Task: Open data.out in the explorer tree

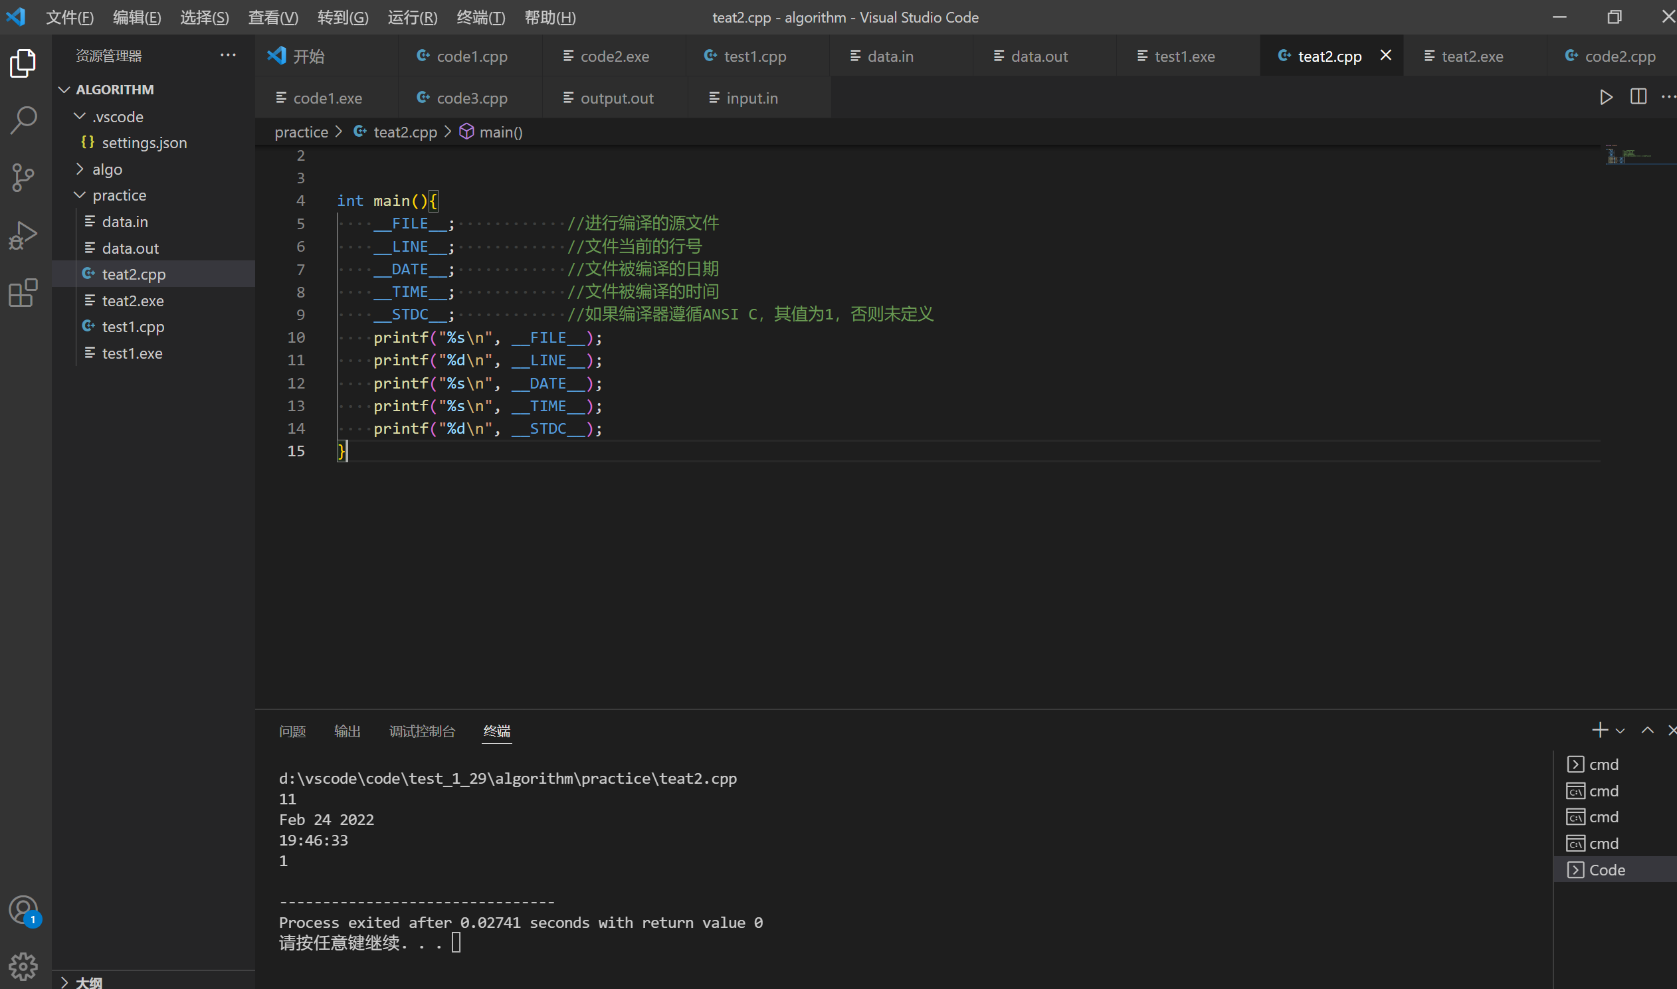Action: coord(153,248)
